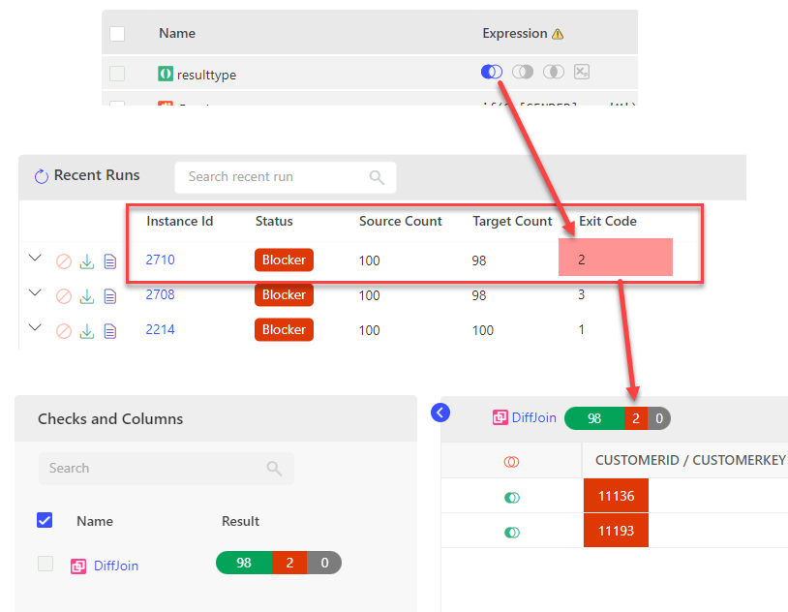Screen dimensions: 788x612
Task: Toggle the select-all checkbox in expression table header
Action: point(117,34)
